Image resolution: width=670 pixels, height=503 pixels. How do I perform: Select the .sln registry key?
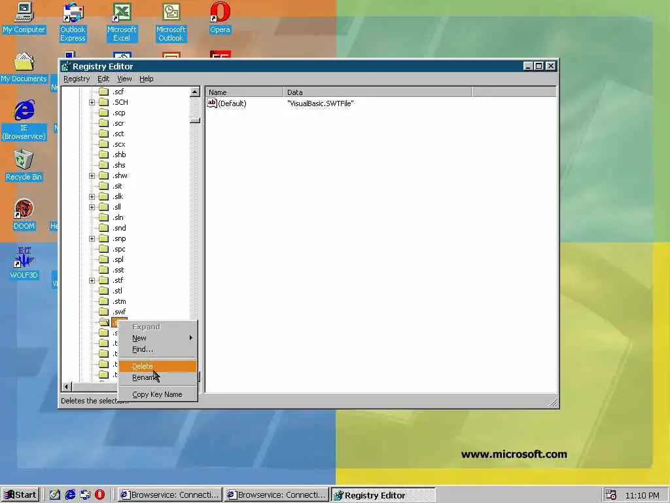[x=118, y=217]
